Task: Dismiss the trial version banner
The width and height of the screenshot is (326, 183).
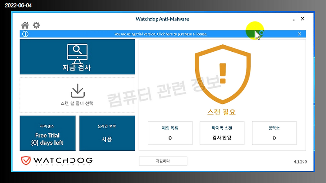Action: [299, 34]
